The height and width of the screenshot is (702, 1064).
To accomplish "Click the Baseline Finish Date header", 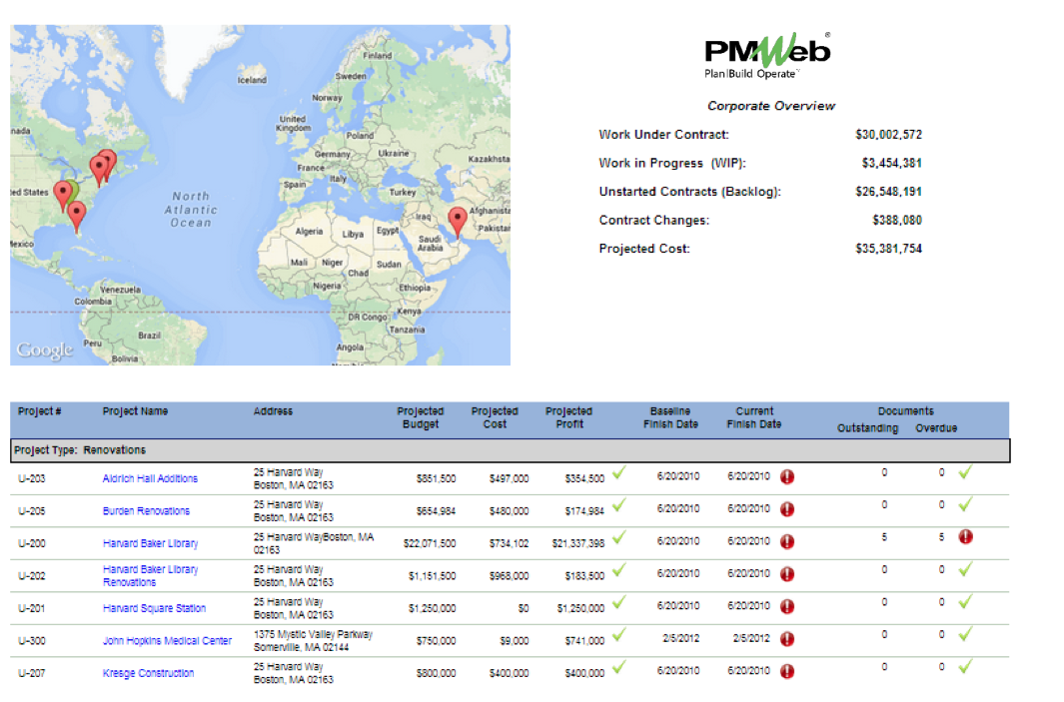I will coord(670,417).
